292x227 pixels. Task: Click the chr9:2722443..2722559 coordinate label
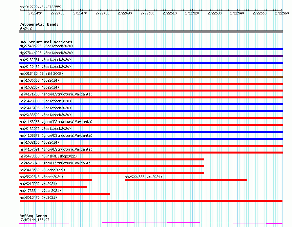pos(40,7)
